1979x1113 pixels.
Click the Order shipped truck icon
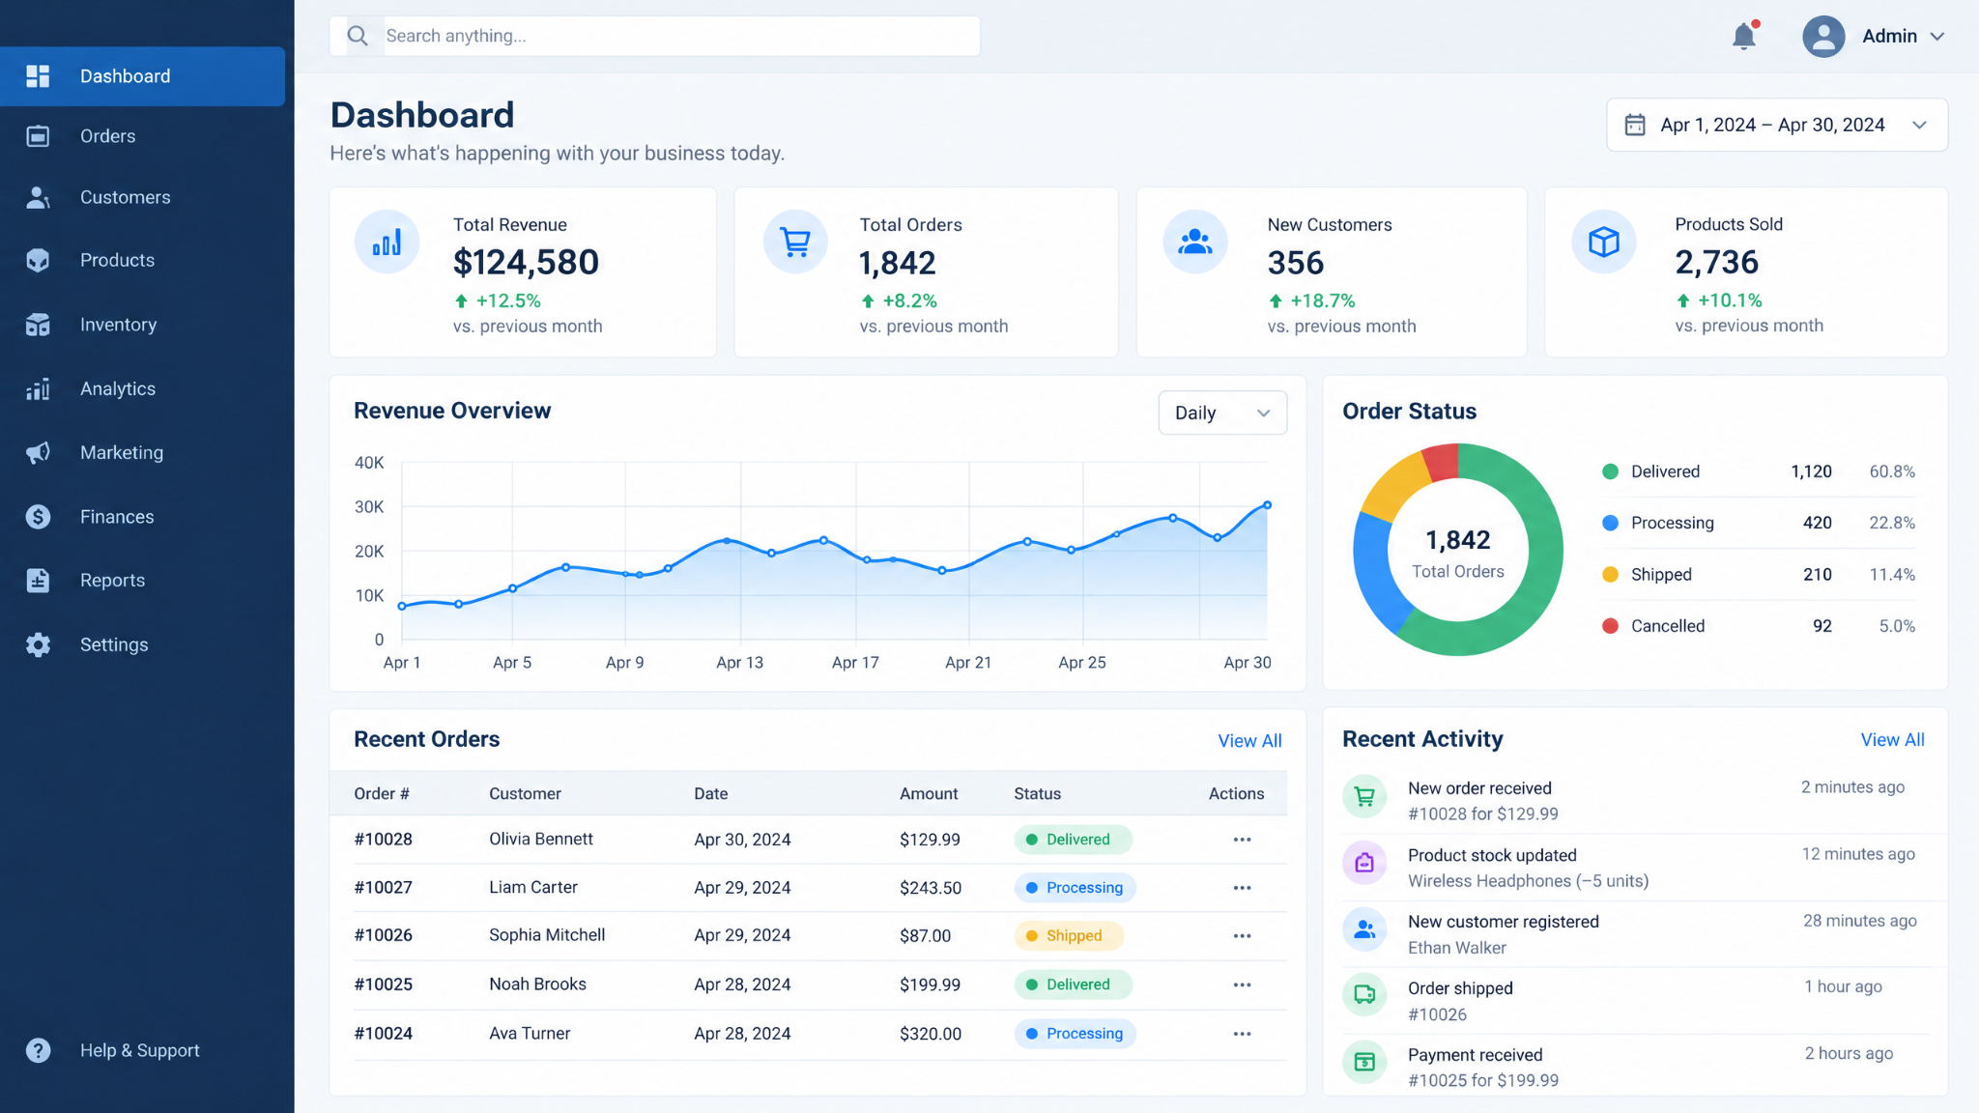(1364, 994)
